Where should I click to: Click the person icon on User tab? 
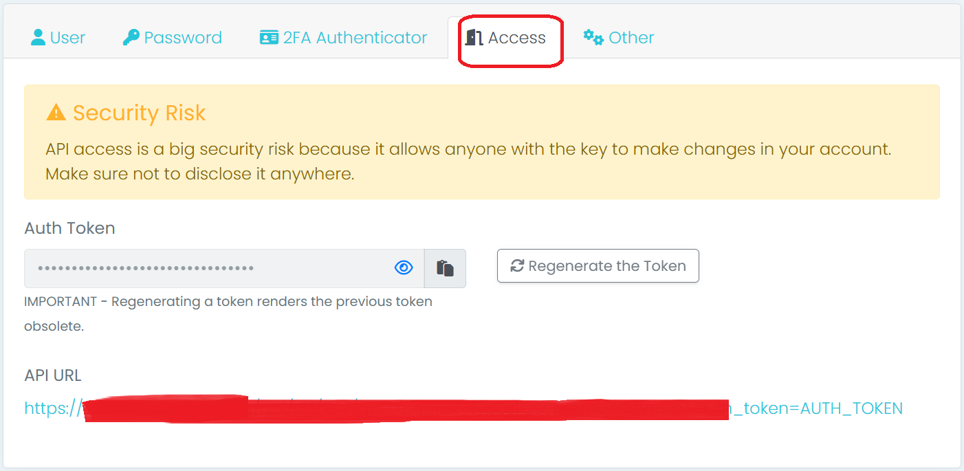tap(39, 37)
